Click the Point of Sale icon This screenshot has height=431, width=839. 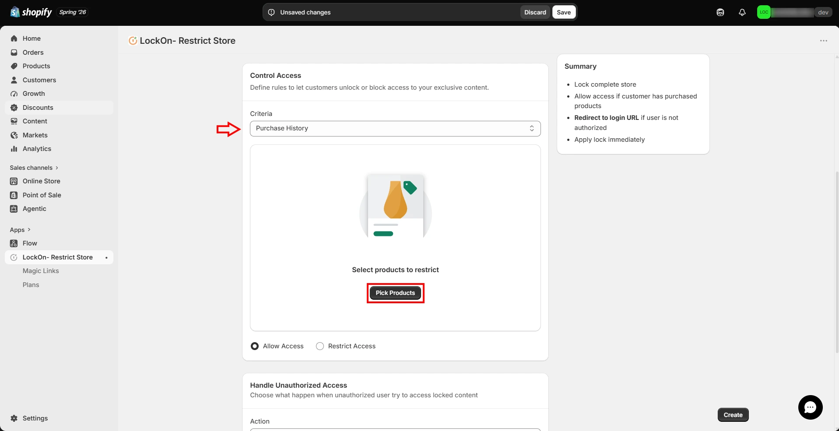click(14, 195)
